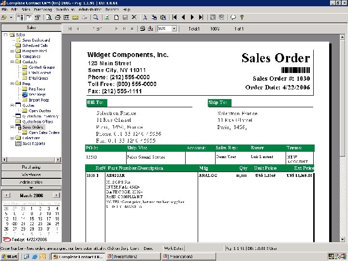The width and height of the screenshot is (348, 261).
Task: Collapse the Contacts tree node
Action: [x=12, y=62]
